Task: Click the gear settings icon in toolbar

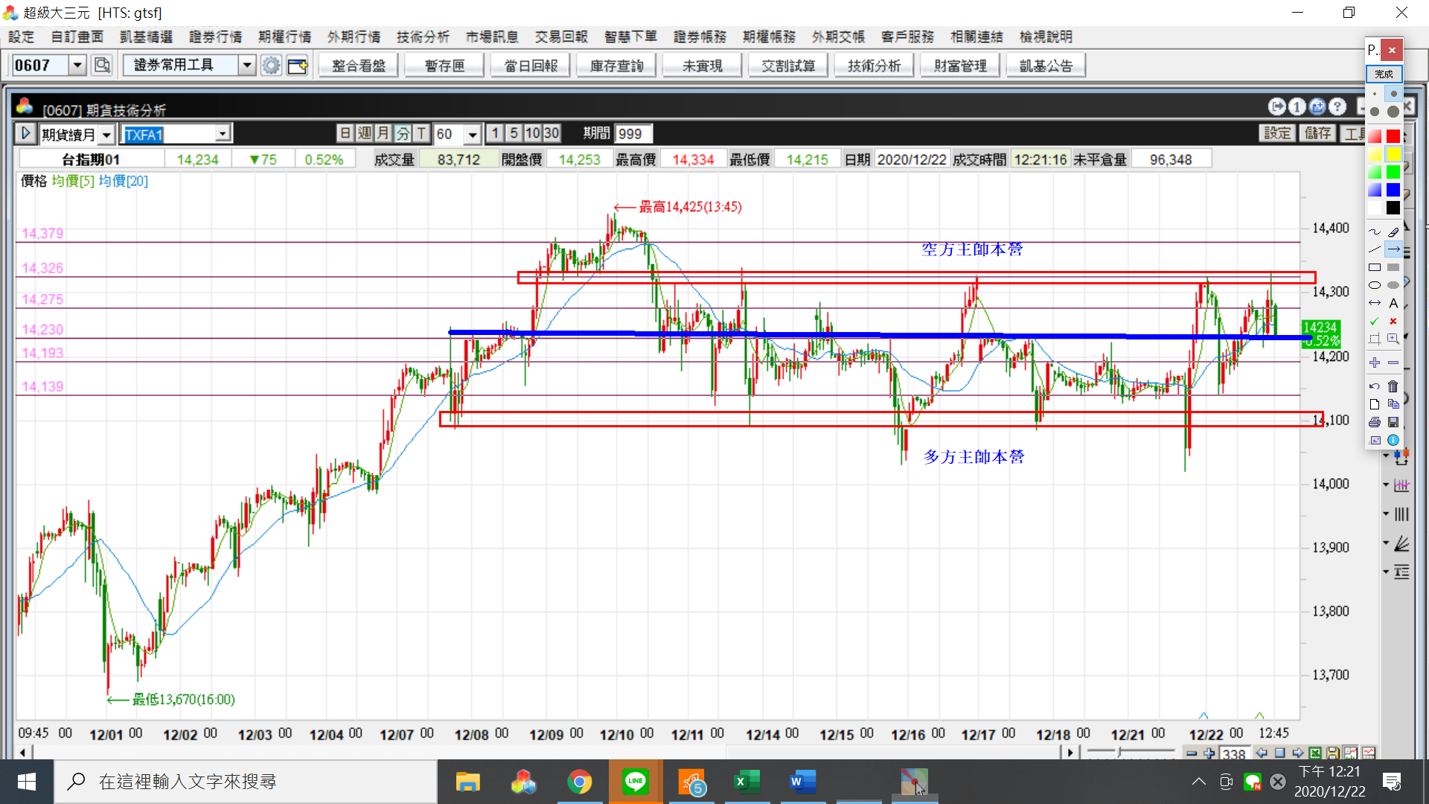Action: pyautogui.click(x=271, y=66)
